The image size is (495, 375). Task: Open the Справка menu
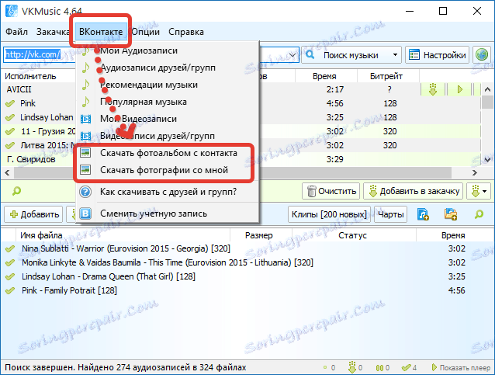[186, 32]
